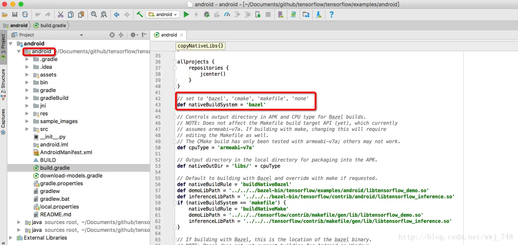
Task: Expand the assets folder
Action: (27, 75)
